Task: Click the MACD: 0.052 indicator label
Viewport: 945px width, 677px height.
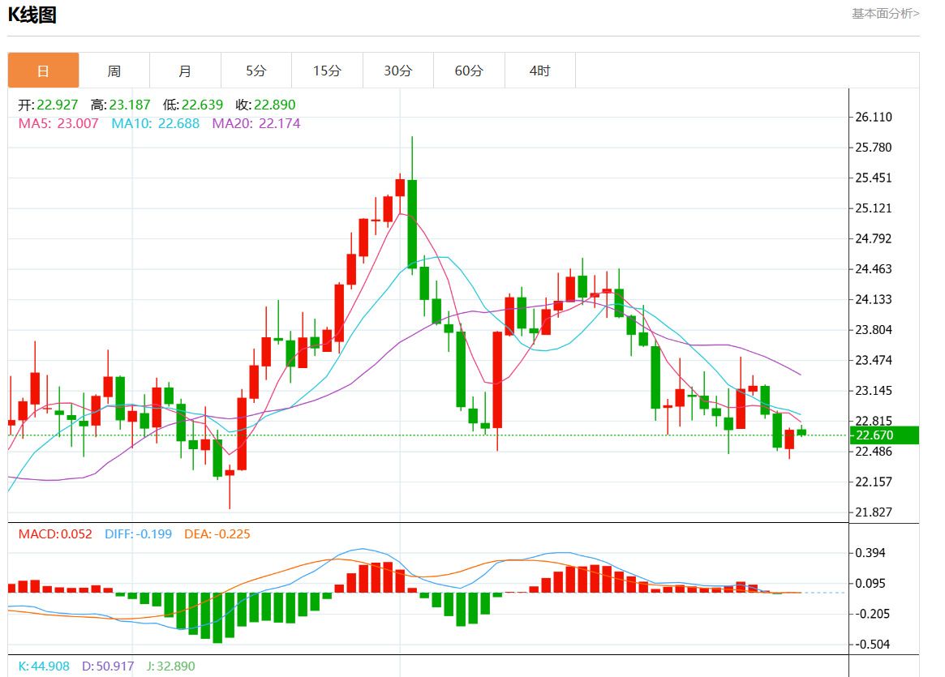Action: 55,534
